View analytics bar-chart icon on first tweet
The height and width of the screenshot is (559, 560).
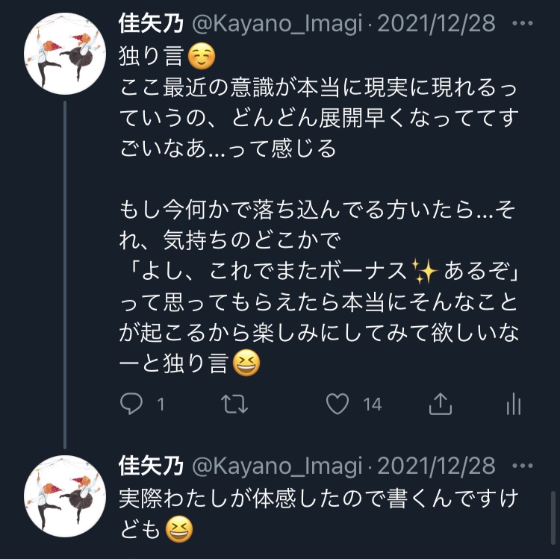[513, 404]
